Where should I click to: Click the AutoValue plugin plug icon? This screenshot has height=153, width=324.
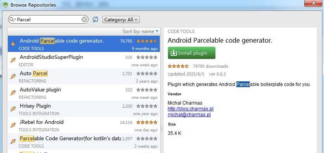point(13,93)
